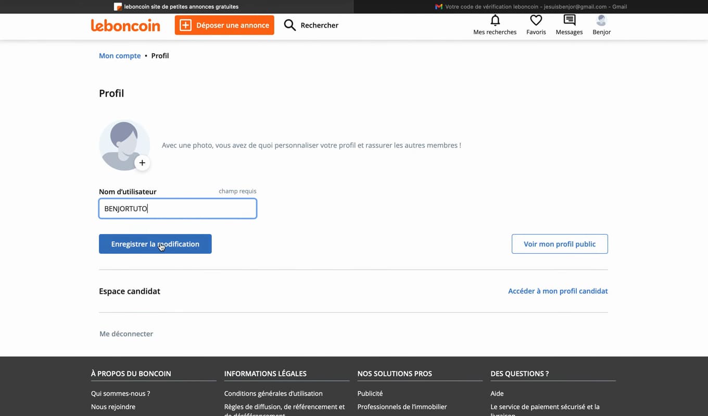708x416 pixels.
Task: Open Professionnels de l'immobilier link
Action: [402, 407]
